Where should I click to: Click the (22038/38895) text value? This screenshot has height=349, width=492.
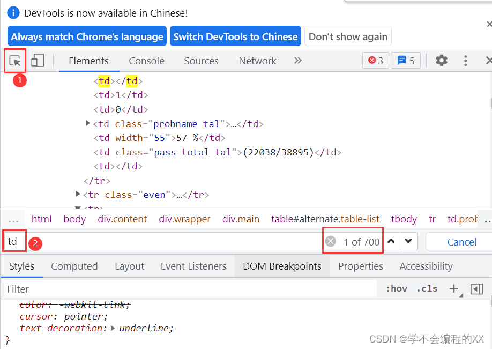pos(278,152)
